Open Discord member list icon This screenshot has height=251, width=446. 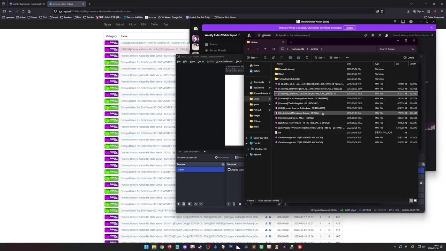(x=387, y=35)
